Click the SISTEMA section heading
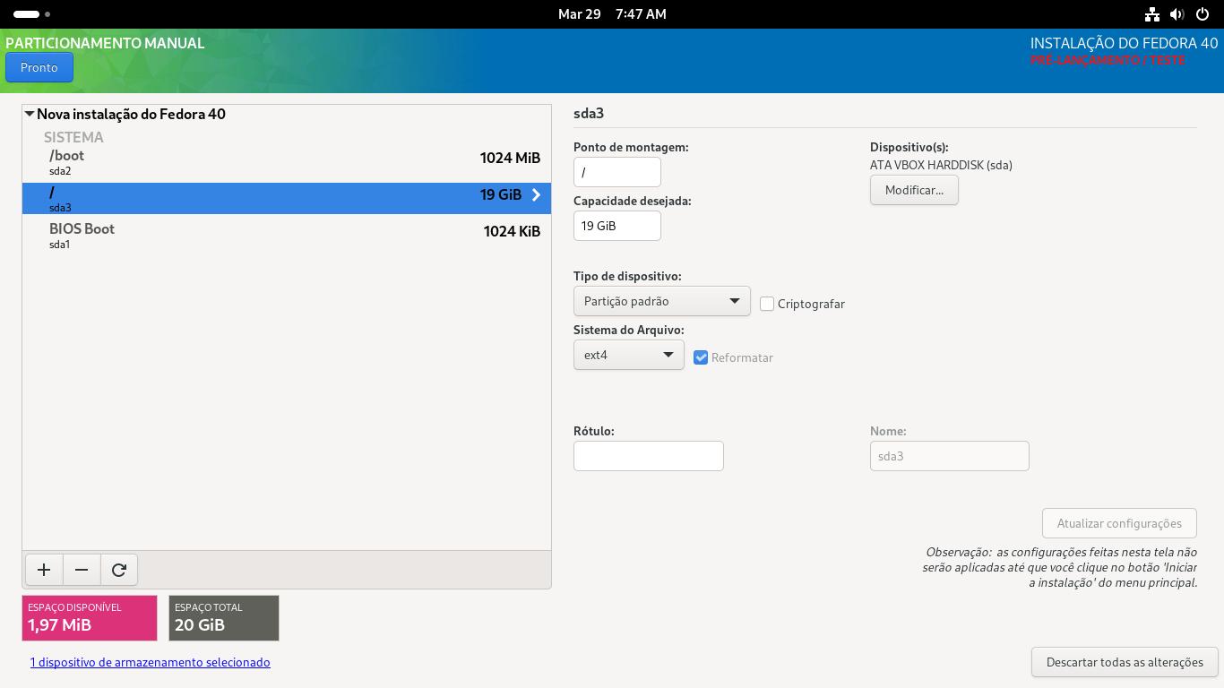Screen dimensions: 1224x688 pyautogui.click(x=73, y=137)
